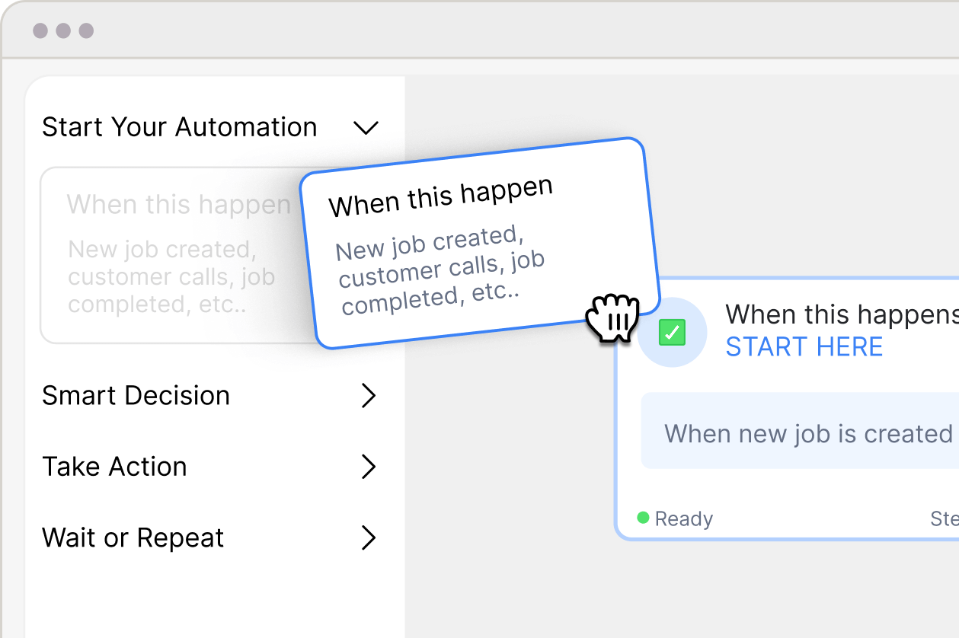Expand the Smart Decision arrow
This screenshot has width=959, height=638.
369,396
